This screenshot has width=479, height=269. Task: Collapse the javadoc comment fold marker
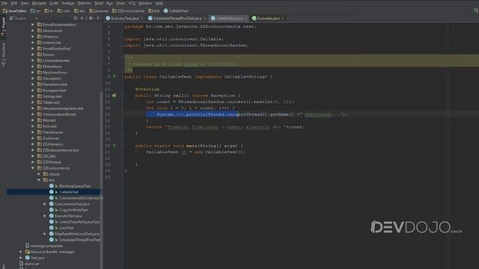coord(122,57)
